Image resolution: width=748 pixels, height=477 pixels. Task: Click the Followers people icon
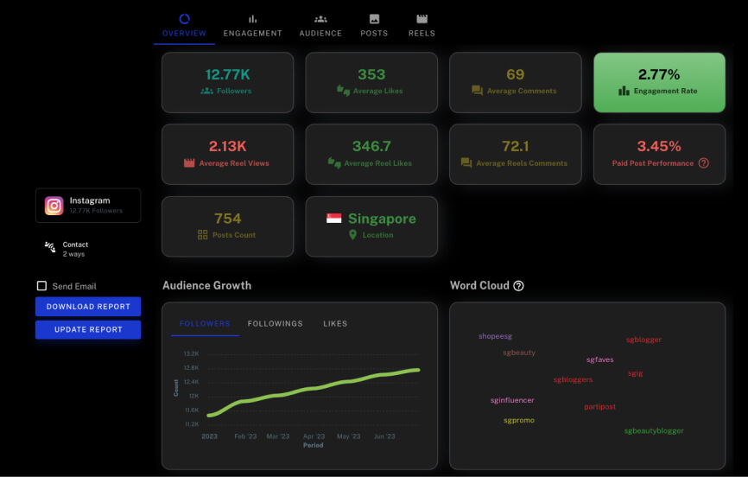(x=206, y=91)
